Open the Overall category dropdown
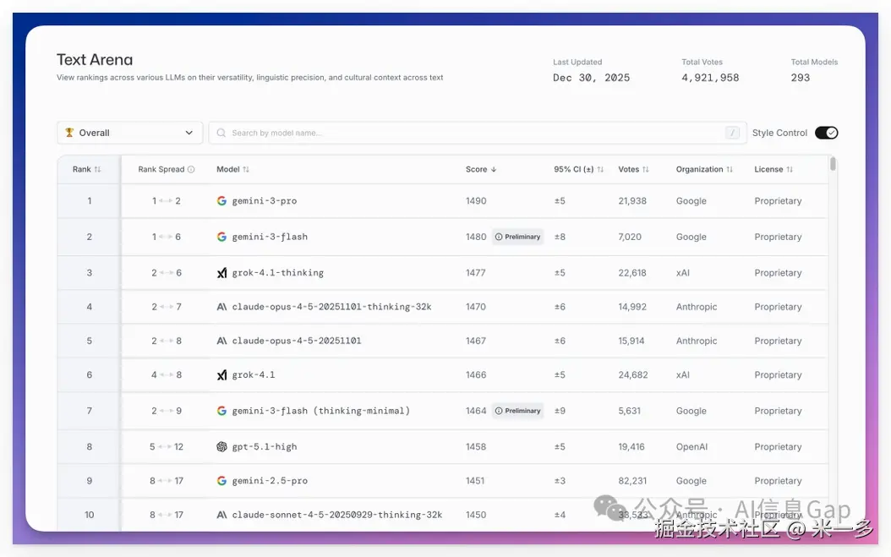 click(129, 133)
